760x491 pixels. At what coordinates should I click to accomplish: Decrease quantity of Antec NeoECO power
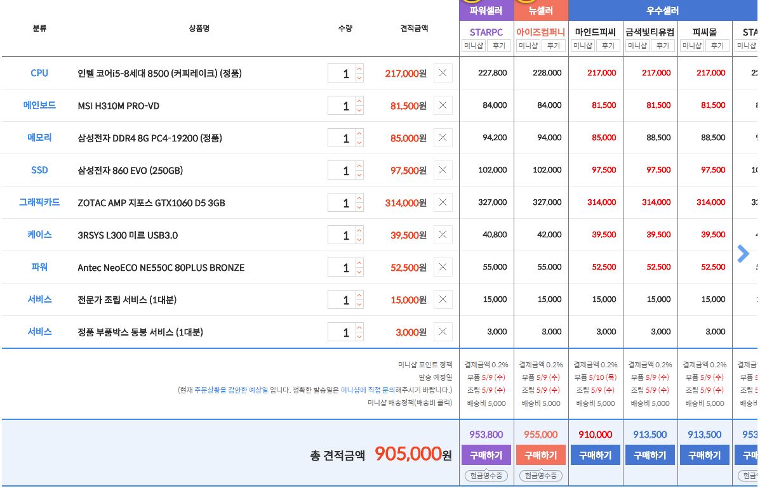click(359, 272)
